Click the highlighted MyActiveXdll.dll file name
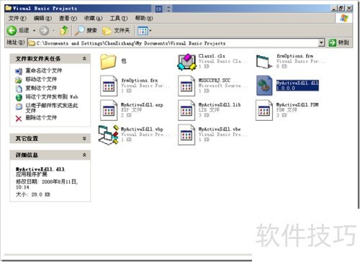This screenshot has width=360, height=262. (x=297, y=83)
